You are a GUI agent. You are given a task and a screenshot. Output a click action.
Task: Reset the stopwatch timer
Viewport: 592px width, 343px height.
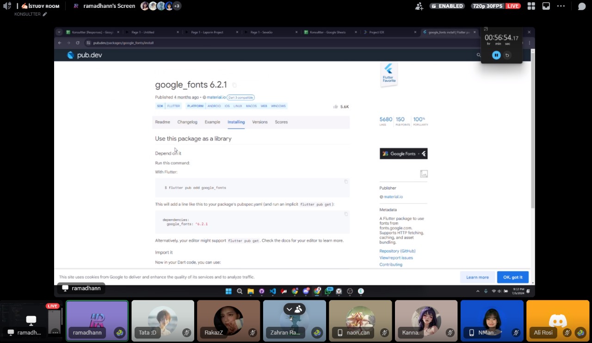point(507,55)
